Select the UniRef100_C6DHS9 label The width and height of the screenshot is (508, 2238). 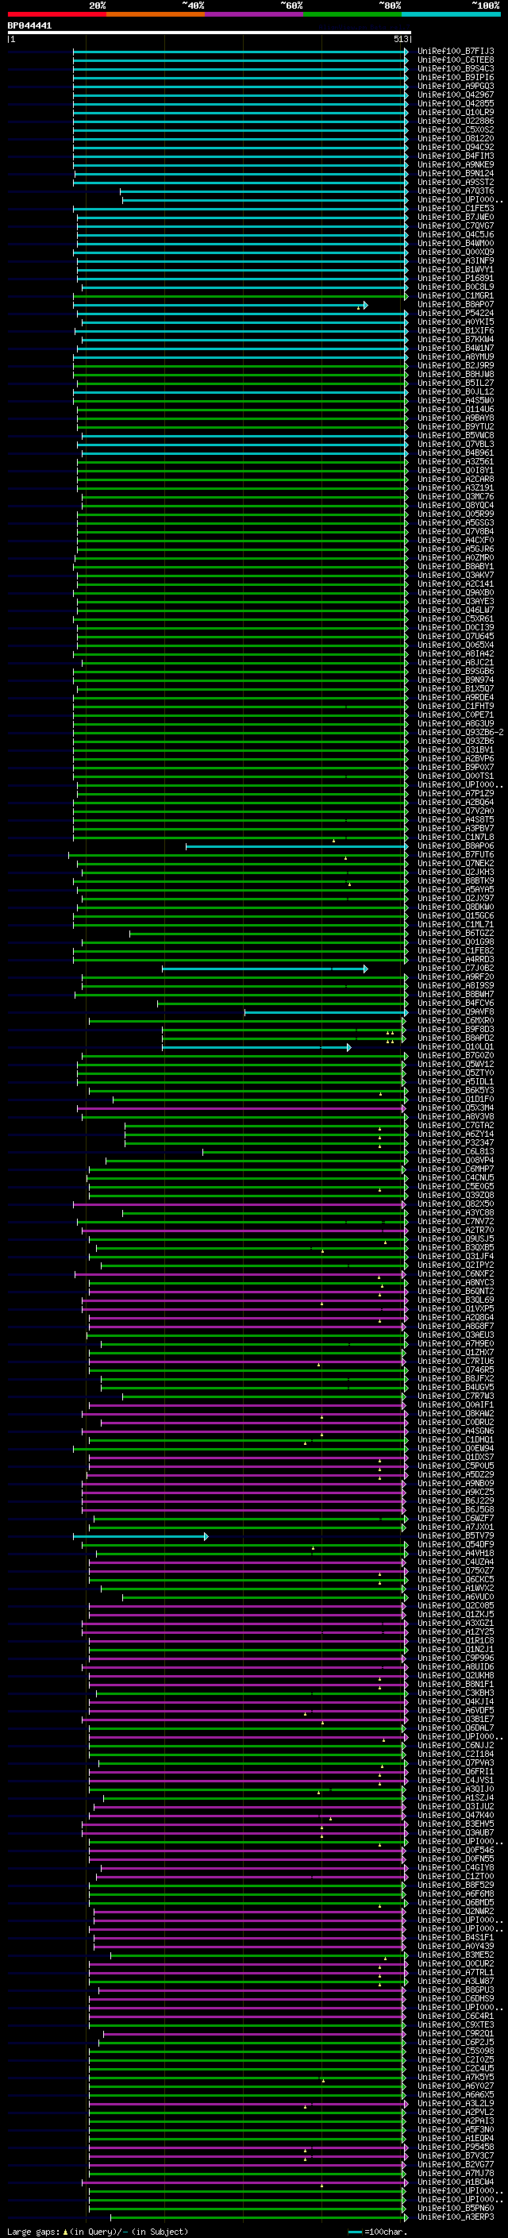tap(456, 1999)
